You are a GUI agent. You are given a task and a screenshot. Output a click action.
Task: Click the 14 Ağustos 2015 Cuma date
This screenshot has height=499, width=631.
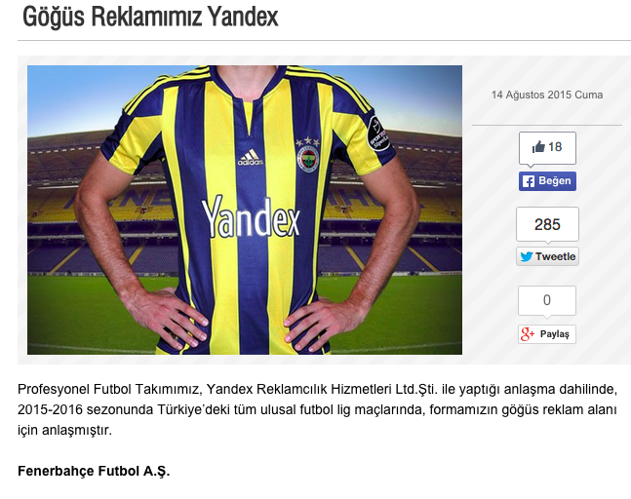point(547,95)
